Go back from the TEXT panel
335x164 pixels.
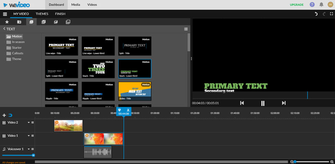coord(4,29)
